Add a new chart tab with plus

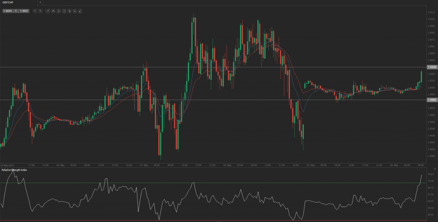pos(40,3)
